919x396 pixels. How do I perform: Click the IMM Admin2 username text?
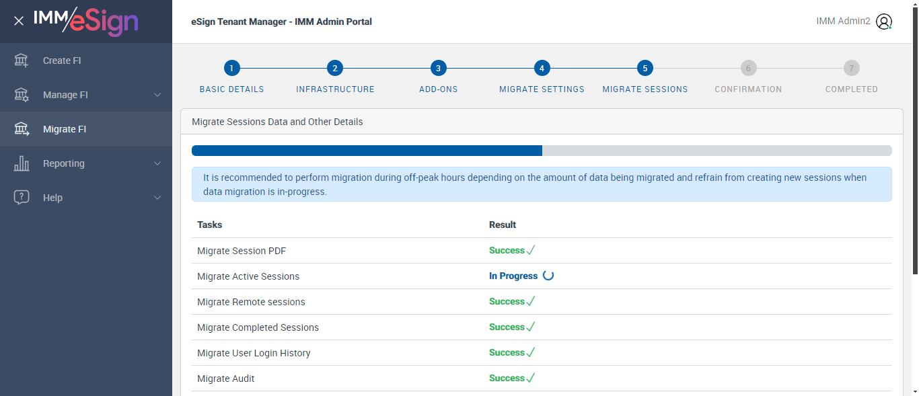tap(843, 22)
